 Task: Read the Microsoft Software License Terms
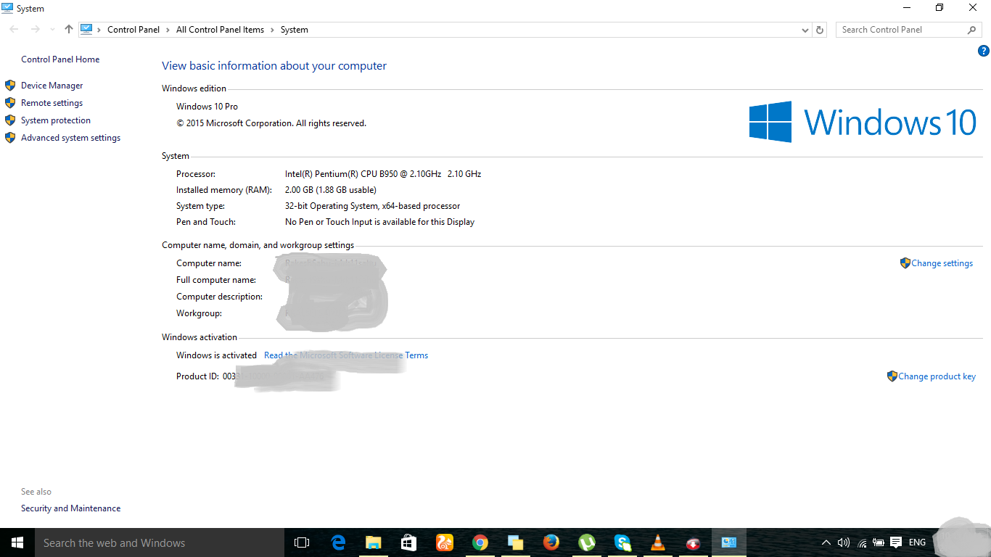point(345,355)
